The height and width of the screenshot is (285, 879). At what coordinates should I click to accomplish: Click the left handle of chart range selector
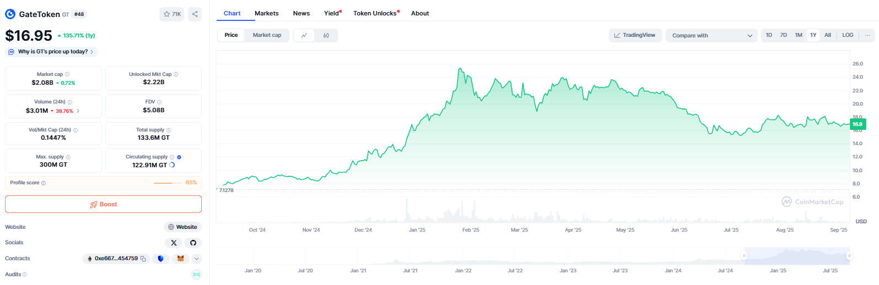744,256
